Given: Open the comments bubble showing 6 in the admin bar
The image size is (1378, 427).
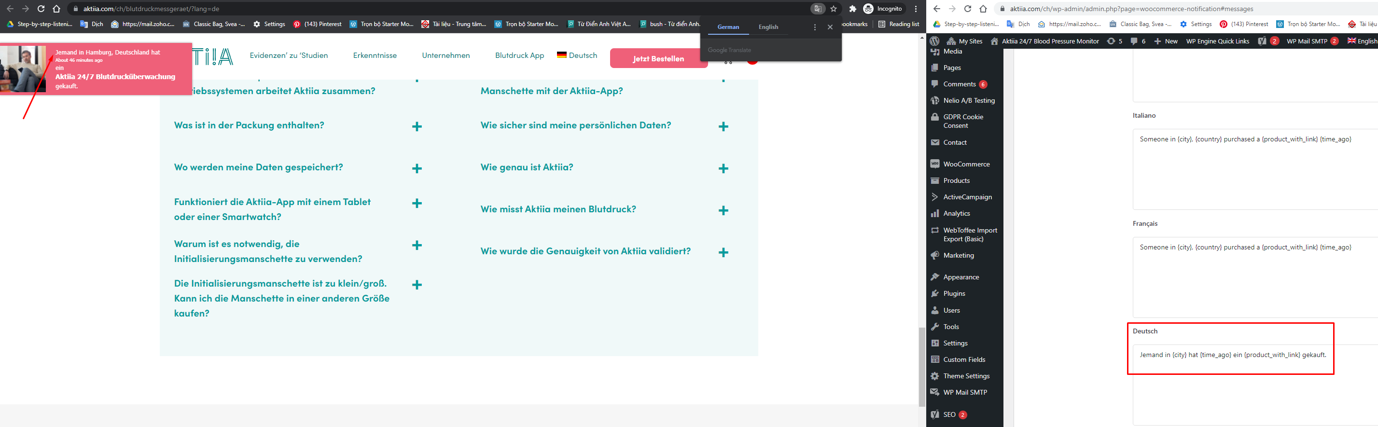Looking at the screenshot, I should [1138, 41].
